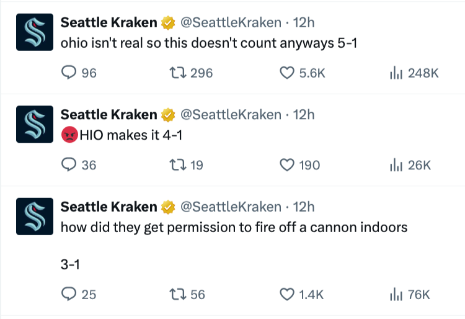Click the angry face emoji in the 4-1 tweet

point(69,135)
